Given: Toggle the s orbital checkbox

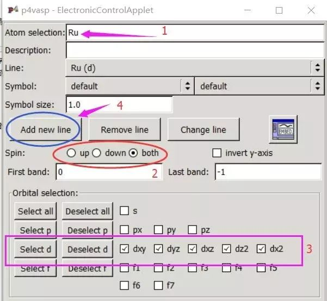Looking at the screenshot, I should 125,211.
